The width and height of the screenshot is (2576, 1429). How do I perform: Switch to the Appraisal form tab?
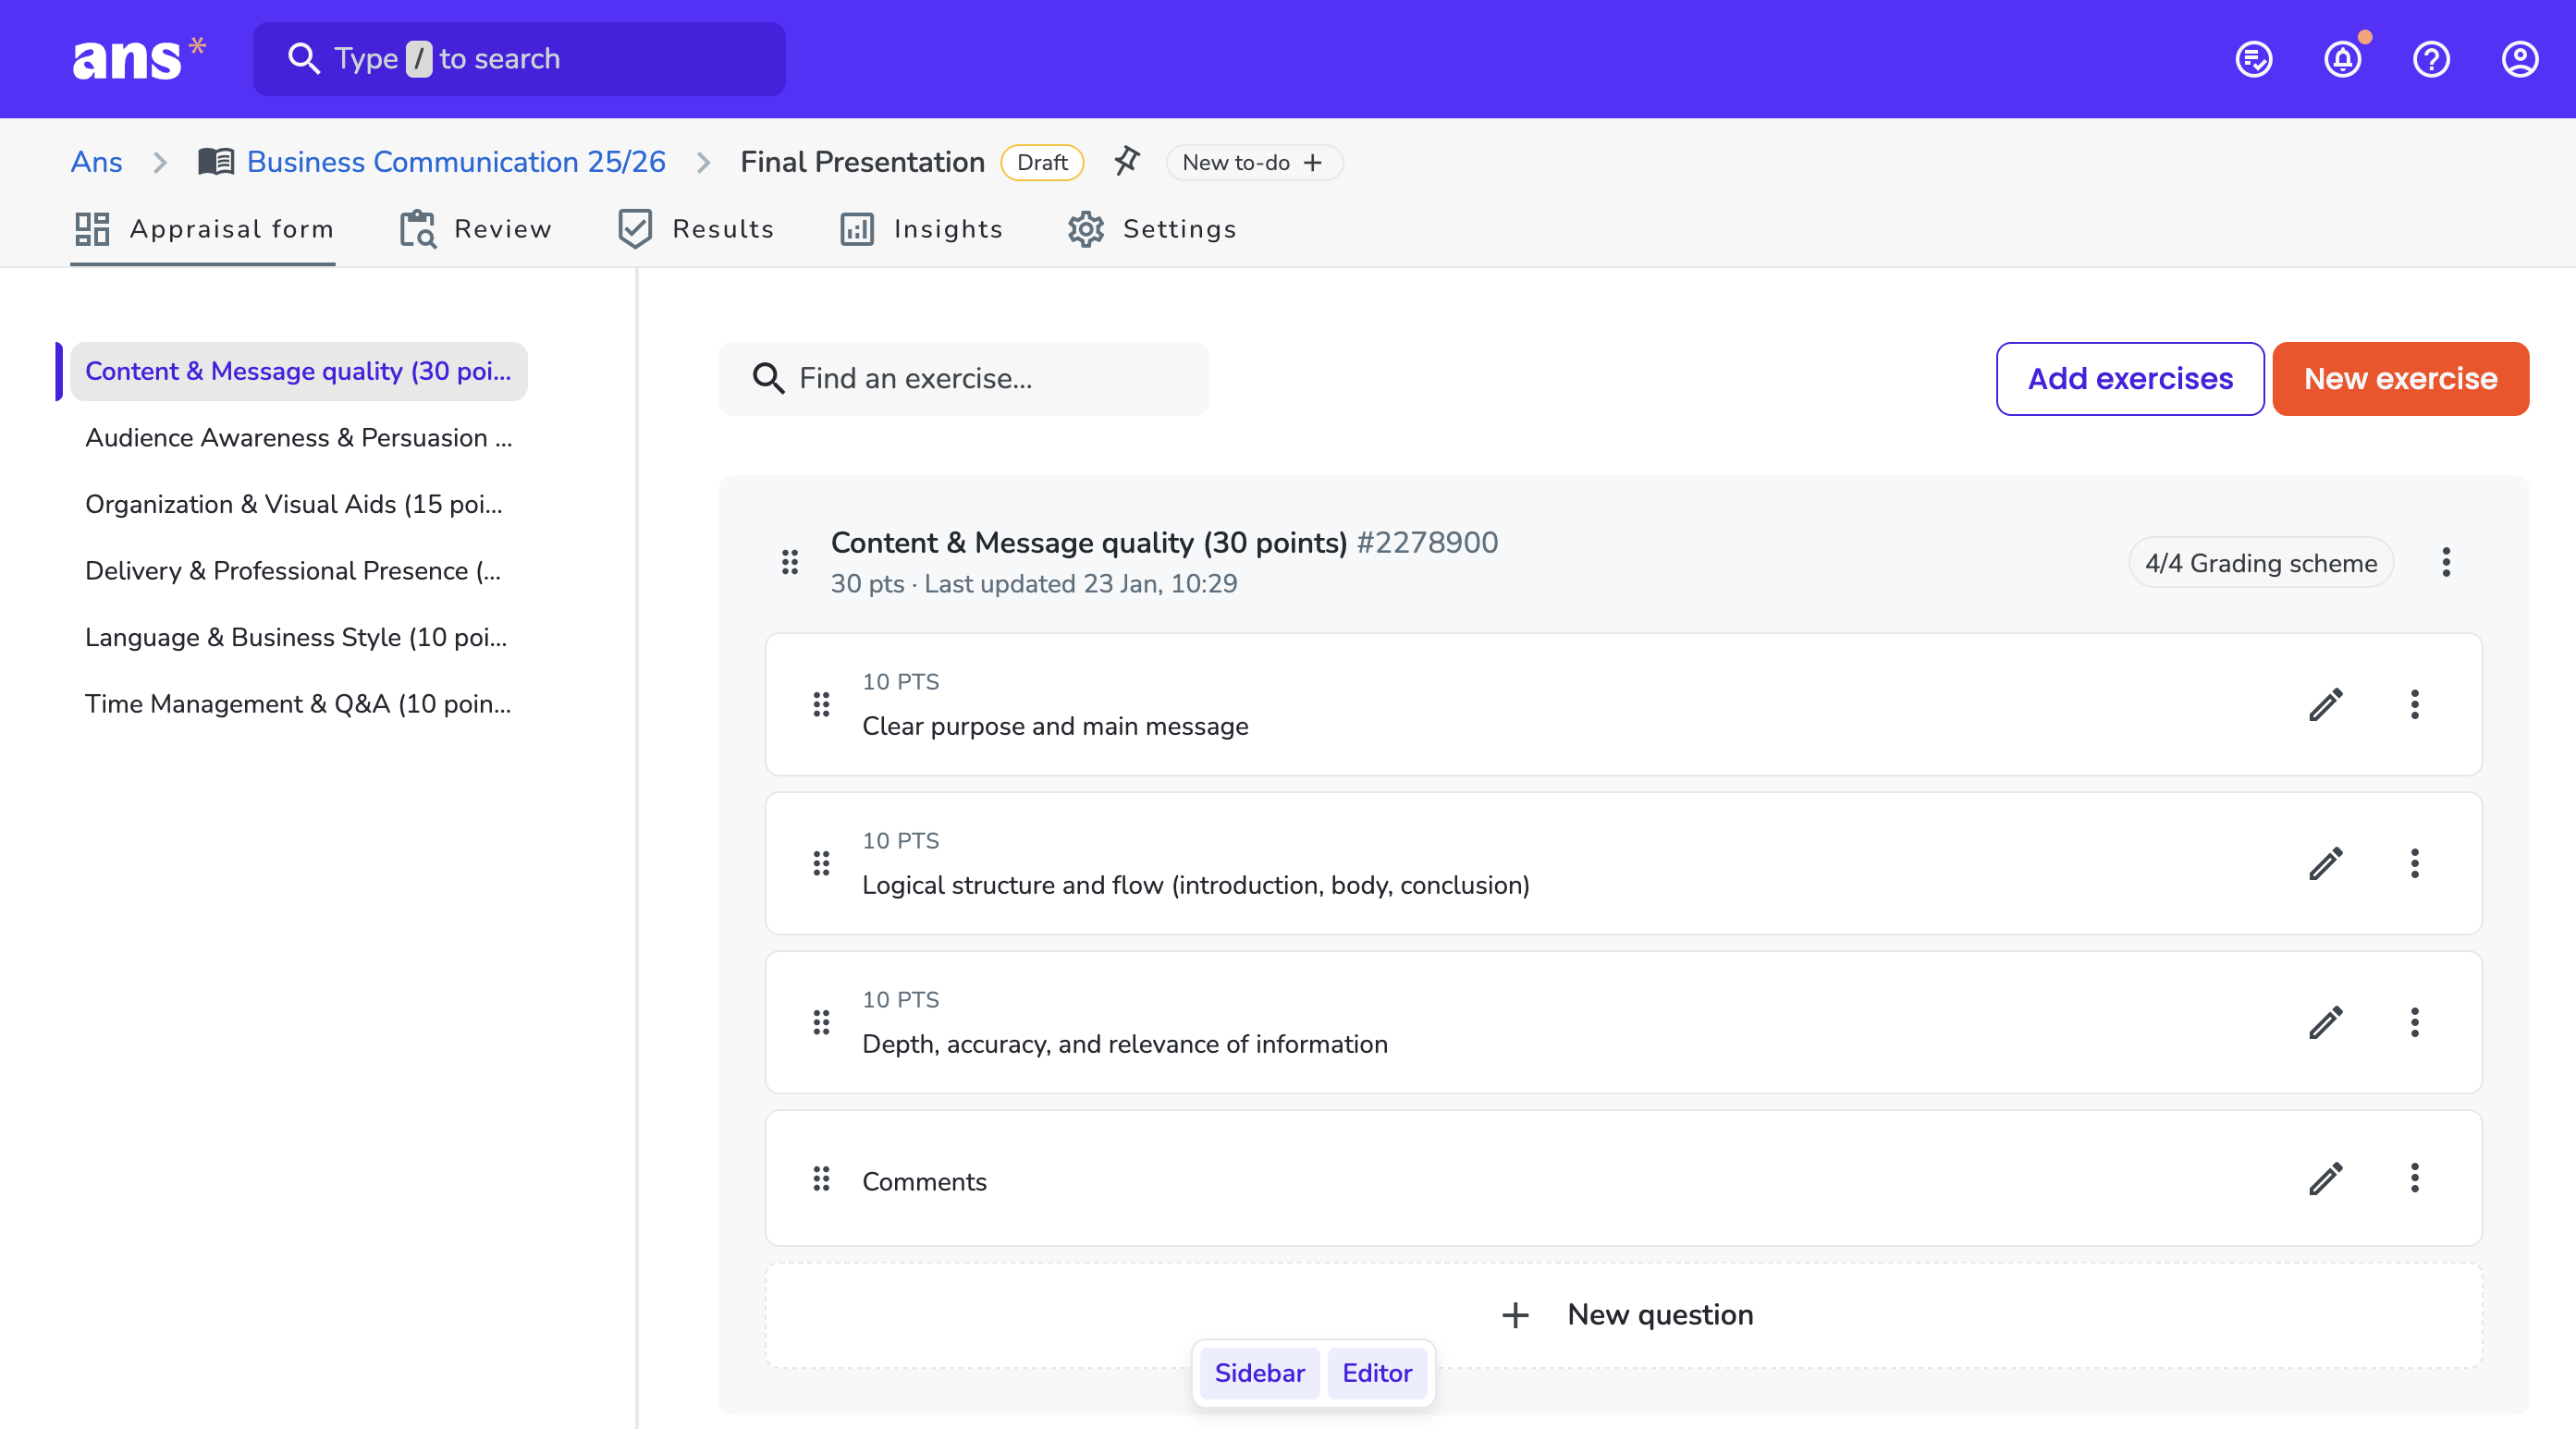coord(203,229)
